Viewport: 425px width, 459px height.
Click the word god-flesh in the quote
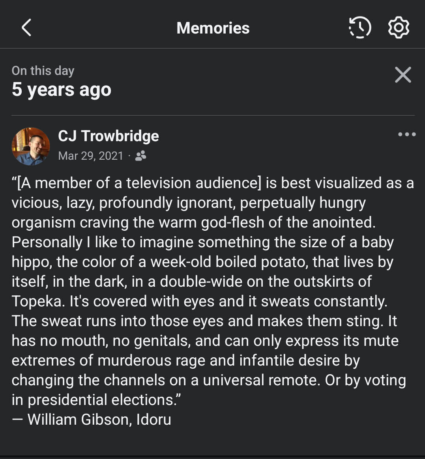coord(232,222)
